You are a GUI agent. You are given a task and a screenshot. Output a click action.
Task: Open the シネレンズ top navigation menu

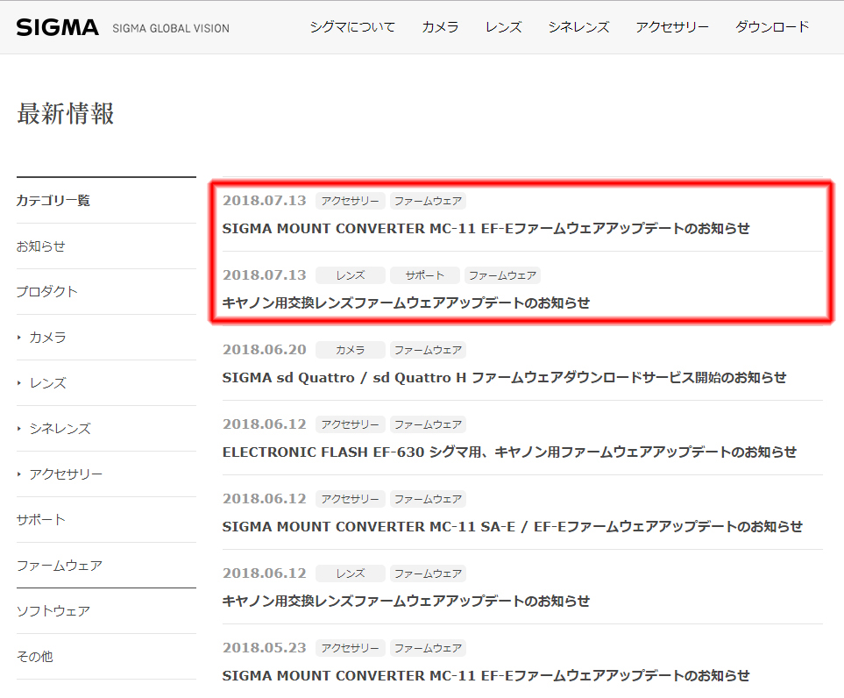coord(578,27)
